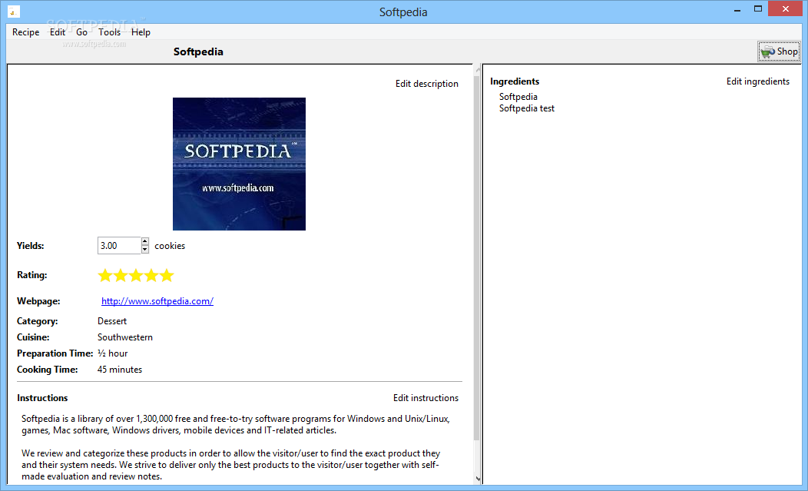Set rating to two stars
Viewport: 808px width, 491px height.
[x=121, y=275]
